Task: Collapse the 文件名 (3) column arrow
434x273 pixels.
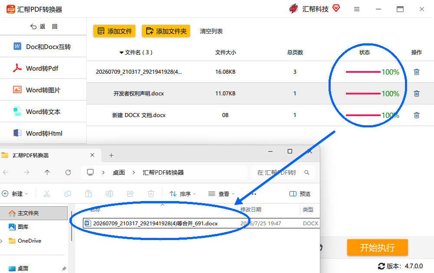Action: pyautogui.click(x=121, y=52)
